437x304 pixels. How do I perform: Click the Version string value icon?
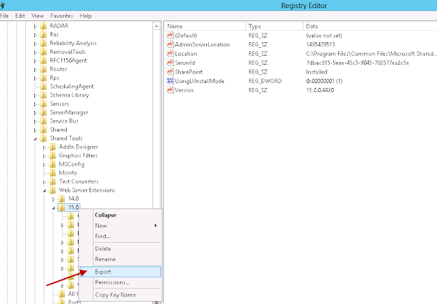pyautogui.click(x=170, y=90)
